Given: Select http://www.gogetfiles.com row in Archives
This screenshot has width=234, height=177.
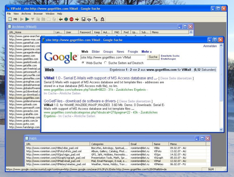Looking at the screenshot, I should tap(24, 98).
